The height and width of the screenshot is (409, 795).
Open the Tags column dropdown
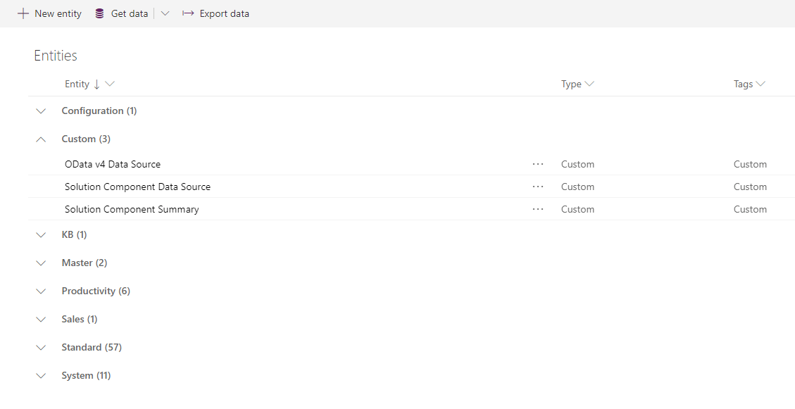760,84
